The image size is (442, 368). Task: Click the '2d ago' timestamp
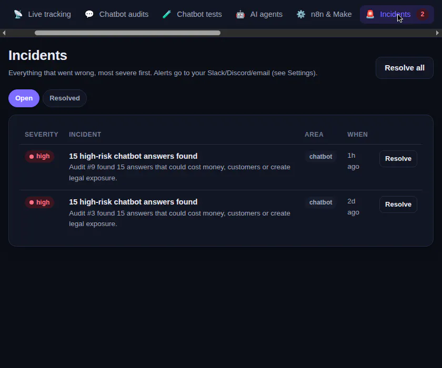pyautogui.click(x=353, y=207)
